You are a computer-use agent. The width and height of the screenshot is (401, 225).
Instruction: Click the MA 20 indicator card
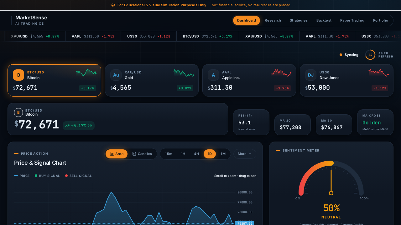(293, 125)
